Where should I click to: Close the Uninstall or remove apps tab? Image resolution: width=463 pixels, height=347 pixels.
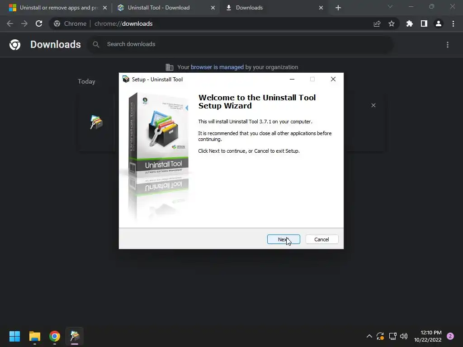coord(105,8)
